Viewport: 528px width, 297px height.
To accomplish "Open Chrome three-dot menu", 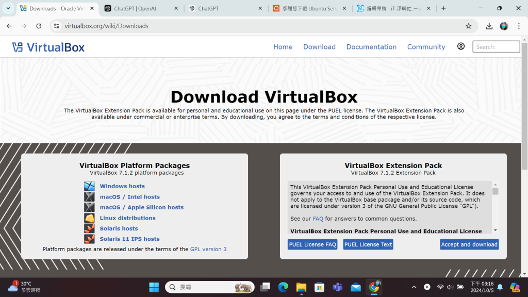I will click(519, 26).
